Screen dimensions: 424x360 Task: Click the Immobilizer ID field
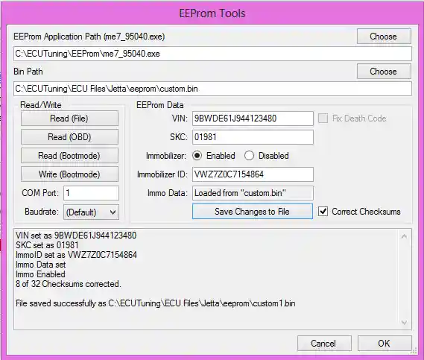point(253,174)
